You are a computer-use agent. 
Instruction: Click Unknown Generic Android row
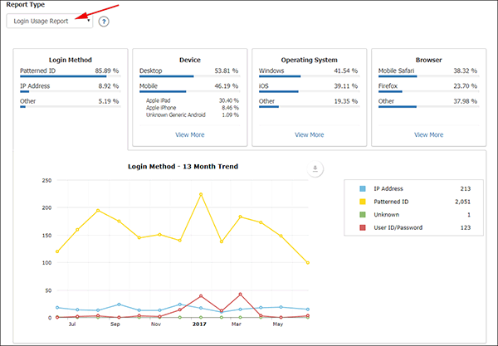coord(193,115)
